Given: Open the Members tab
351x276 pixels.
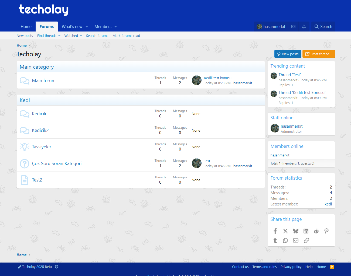Looking at the screenshot, I should 103,27.
